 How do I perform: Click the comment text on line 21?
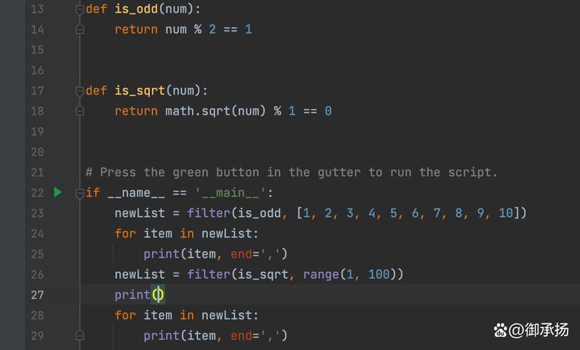[x=291, y=173]
